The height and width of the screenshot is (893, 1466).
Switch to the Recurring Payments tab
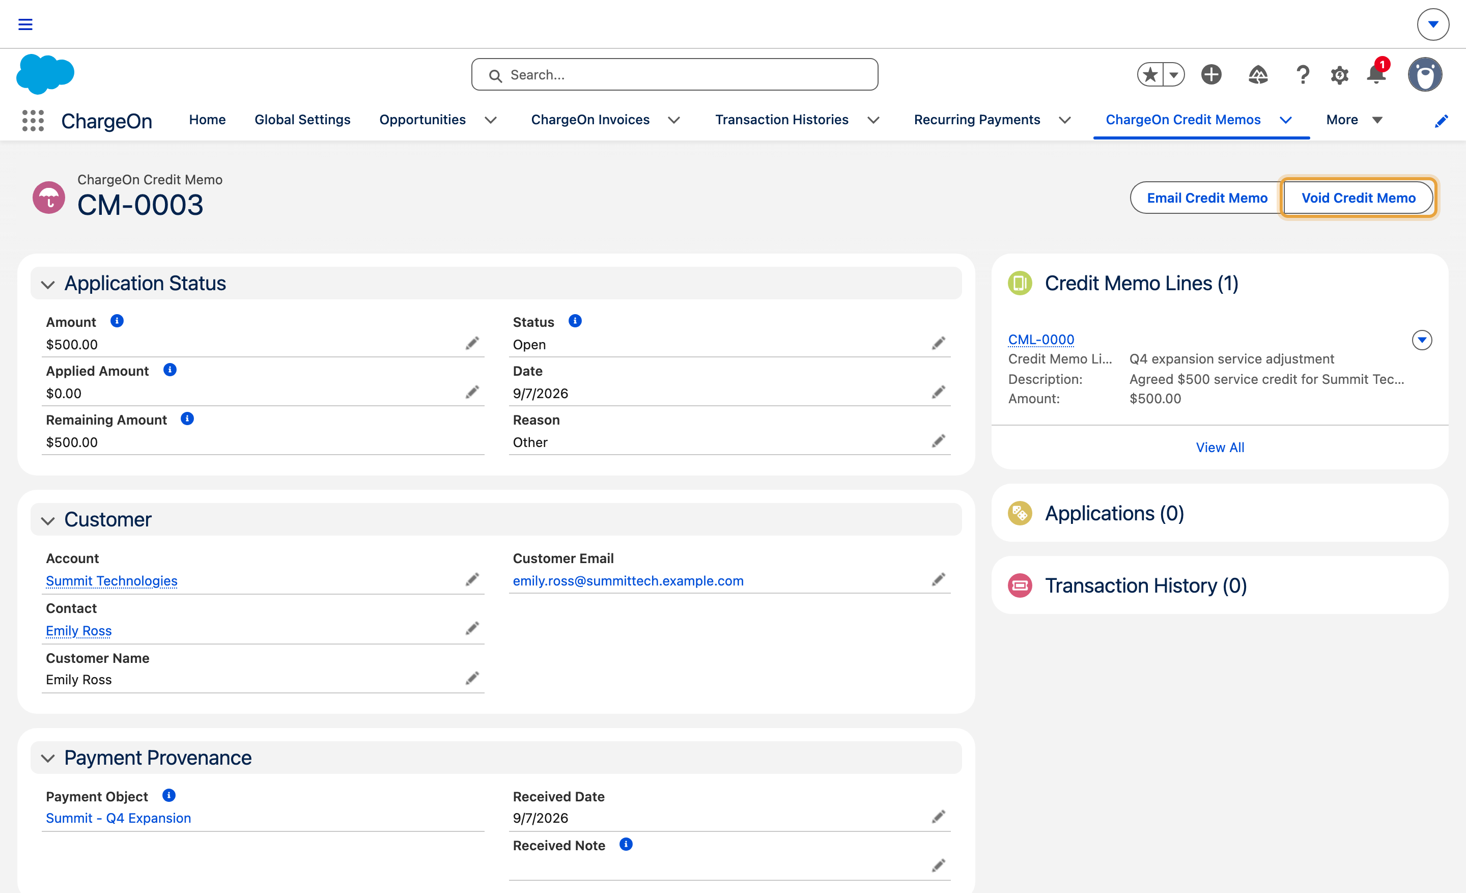tap(977, 120)
